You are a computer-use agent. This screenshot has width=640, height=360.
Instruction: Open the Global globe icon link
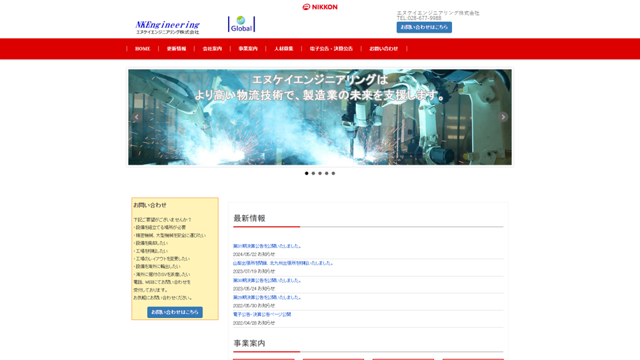point(241,24)
